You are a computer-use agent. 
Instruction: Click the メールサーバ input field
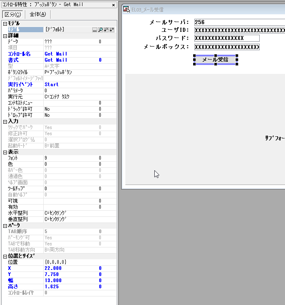239,22
